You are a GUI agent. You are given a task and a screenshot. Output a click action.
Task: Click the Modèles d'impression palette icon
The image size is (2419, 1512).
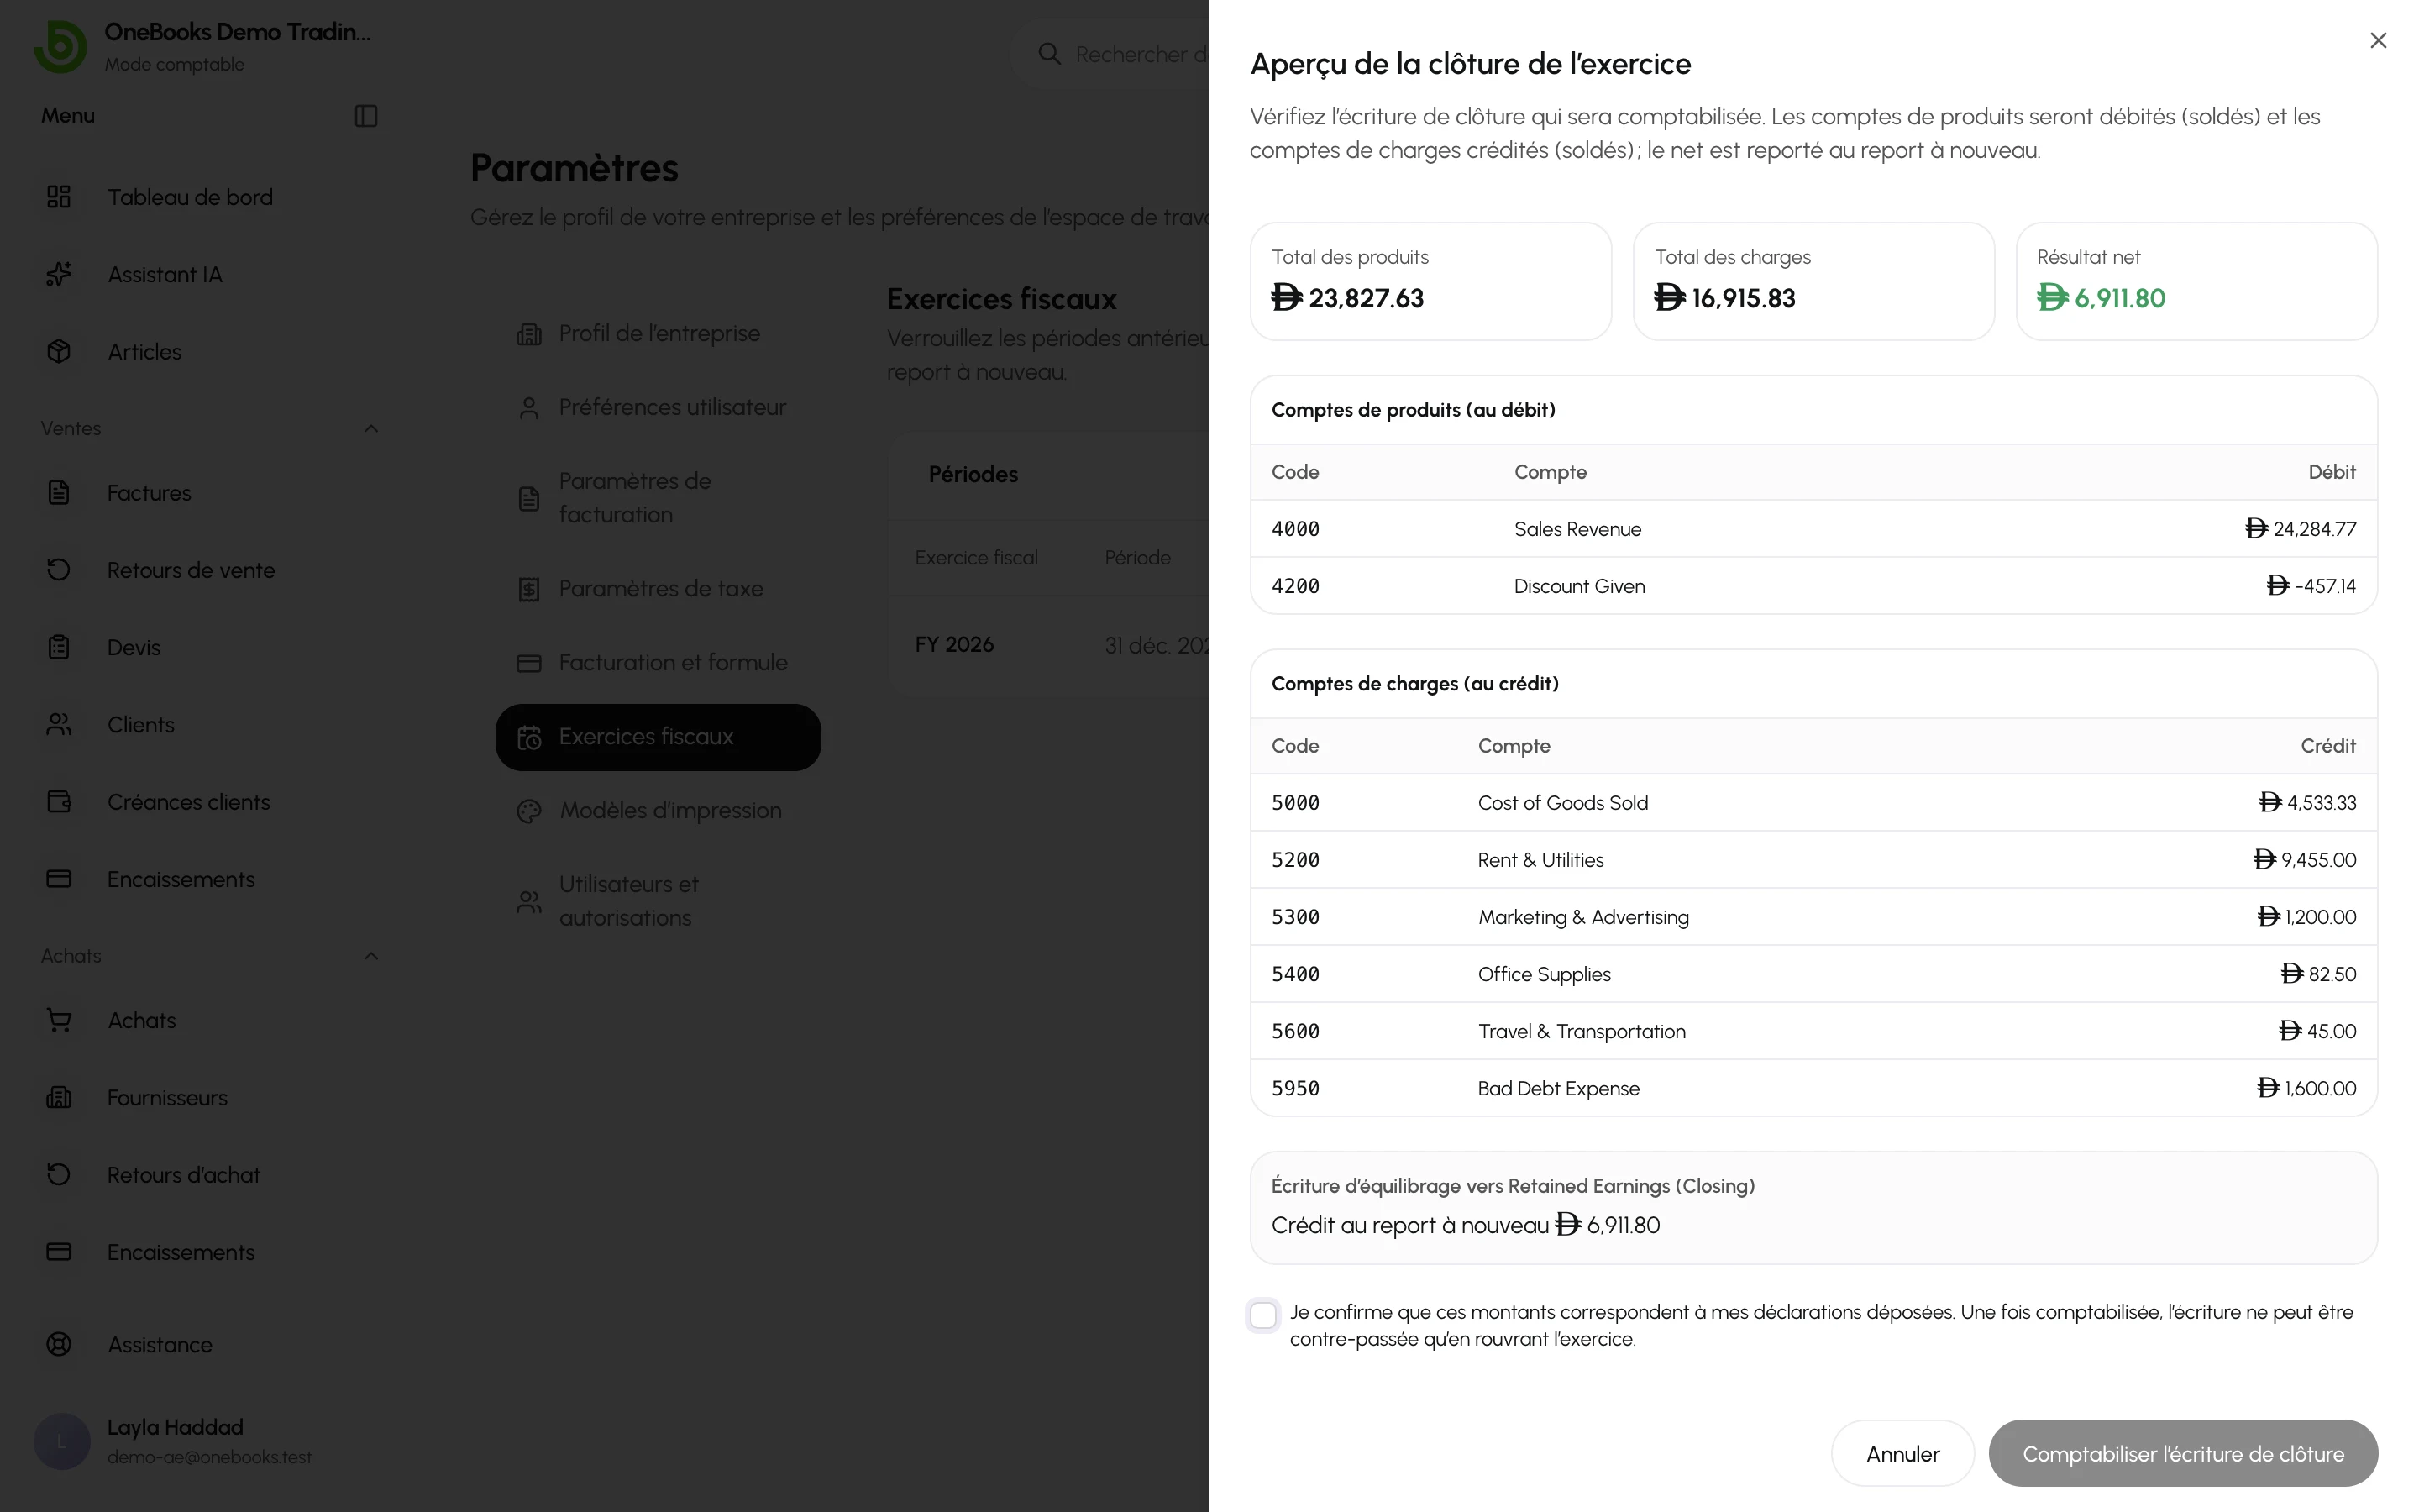tap(529, 811)
